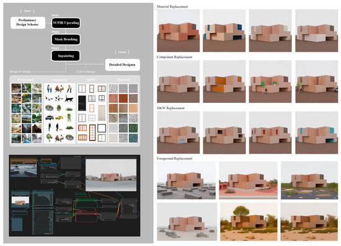Open the Foreground library column header
The width and height of the screenshot is (341, 246).
(25, 79)
